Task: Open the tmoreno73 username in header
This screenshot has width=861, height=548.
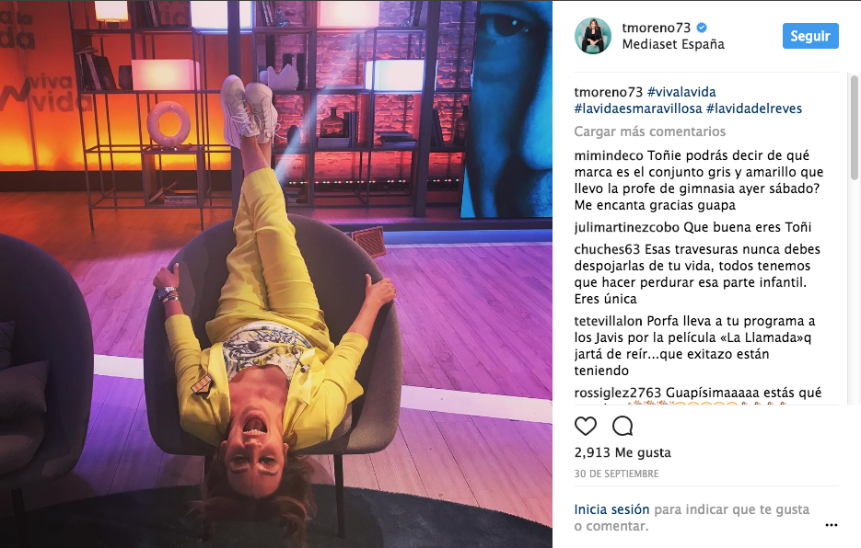Action: pos(657,28)
